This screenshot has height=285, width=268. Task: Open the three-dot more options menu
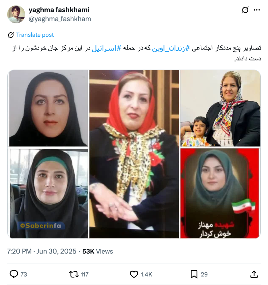(257, 10)
